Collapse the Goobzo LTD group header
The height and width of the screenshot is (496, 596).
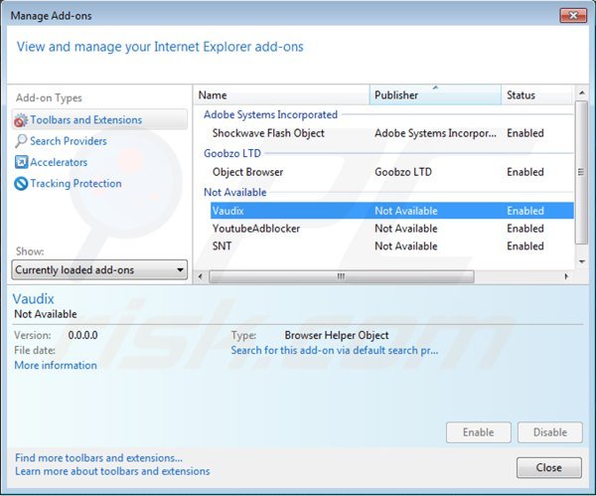[232, 153]
